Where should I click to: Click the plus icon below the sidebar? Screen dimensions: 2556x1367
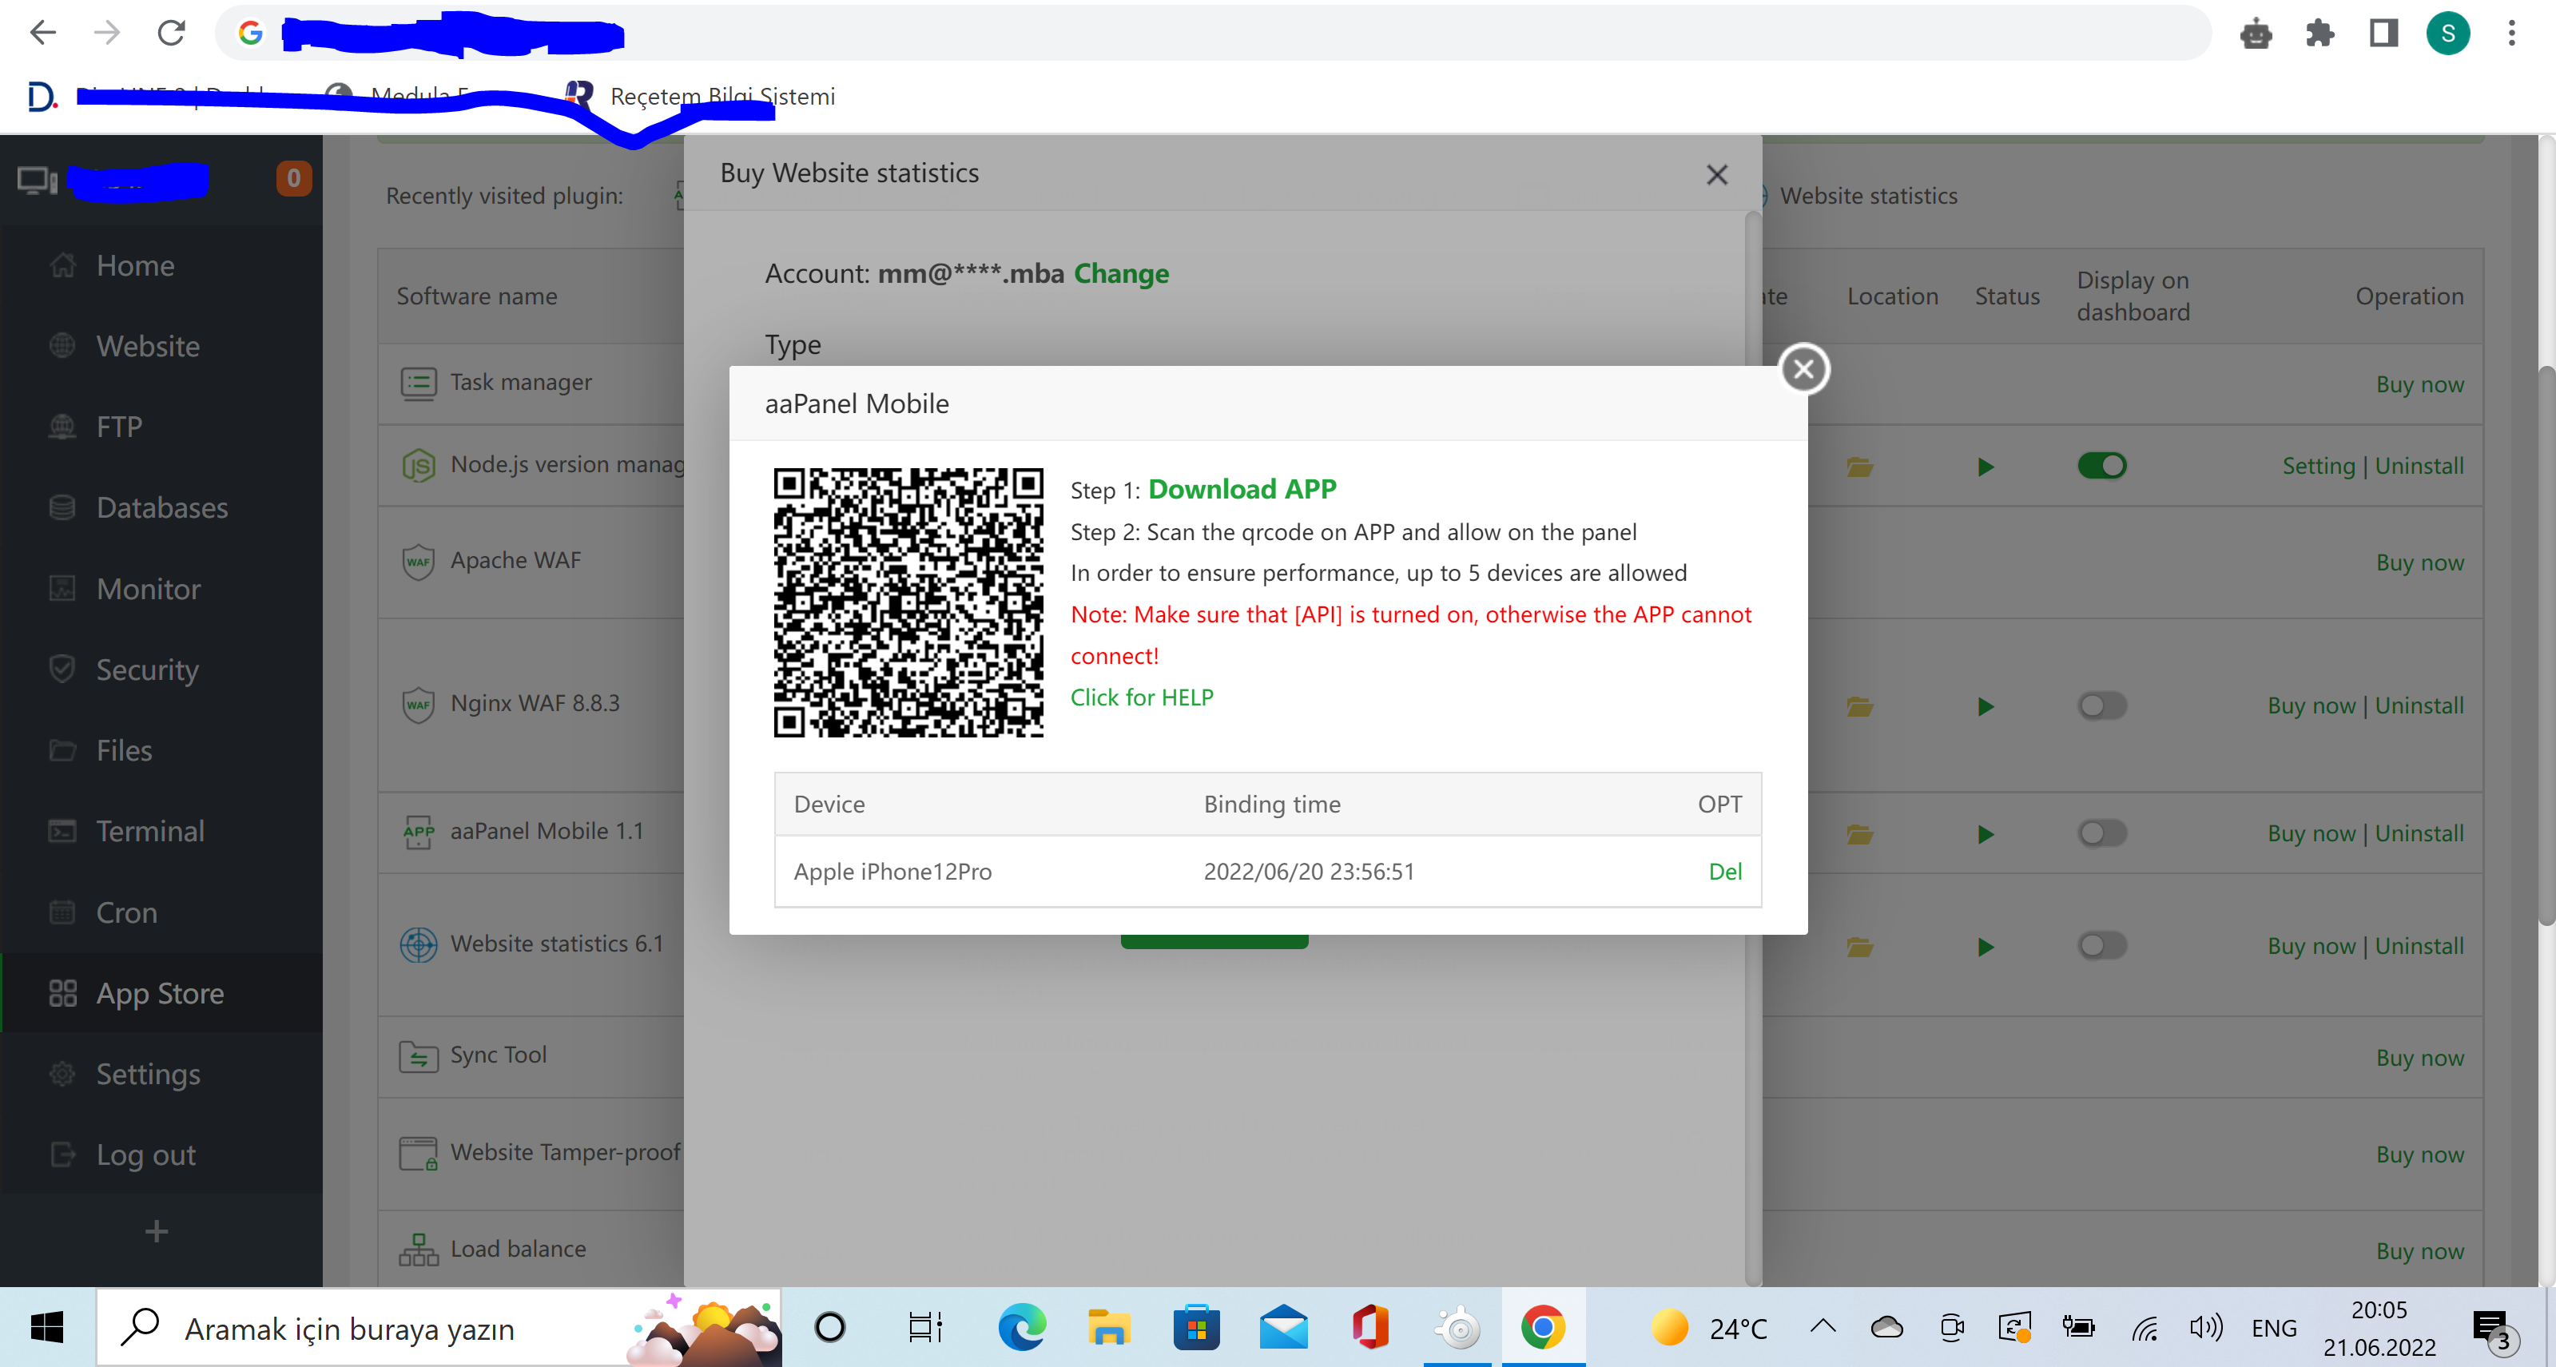click(156, 1231)
